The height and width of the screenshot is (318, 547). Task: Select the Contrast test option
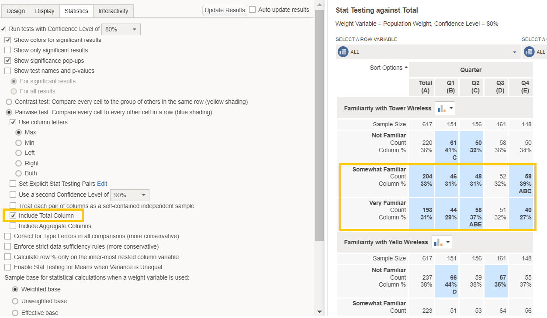9,102
